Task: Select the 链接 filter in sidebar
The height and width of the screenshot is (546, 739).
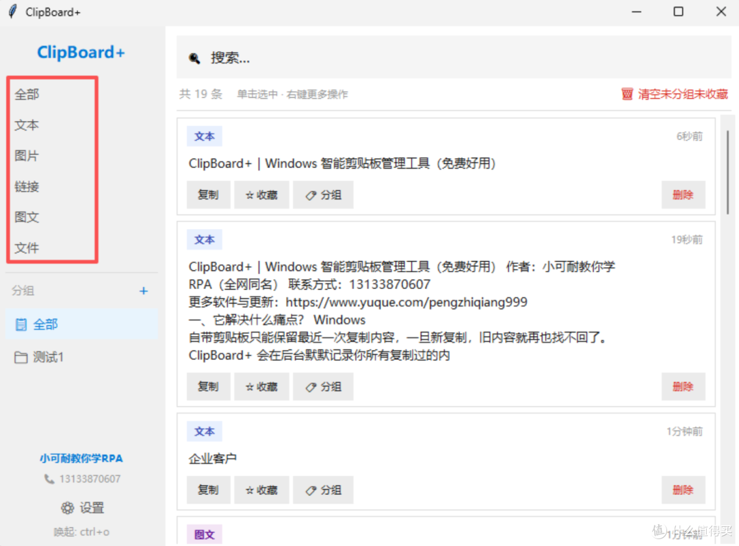Action: [27, 187]
